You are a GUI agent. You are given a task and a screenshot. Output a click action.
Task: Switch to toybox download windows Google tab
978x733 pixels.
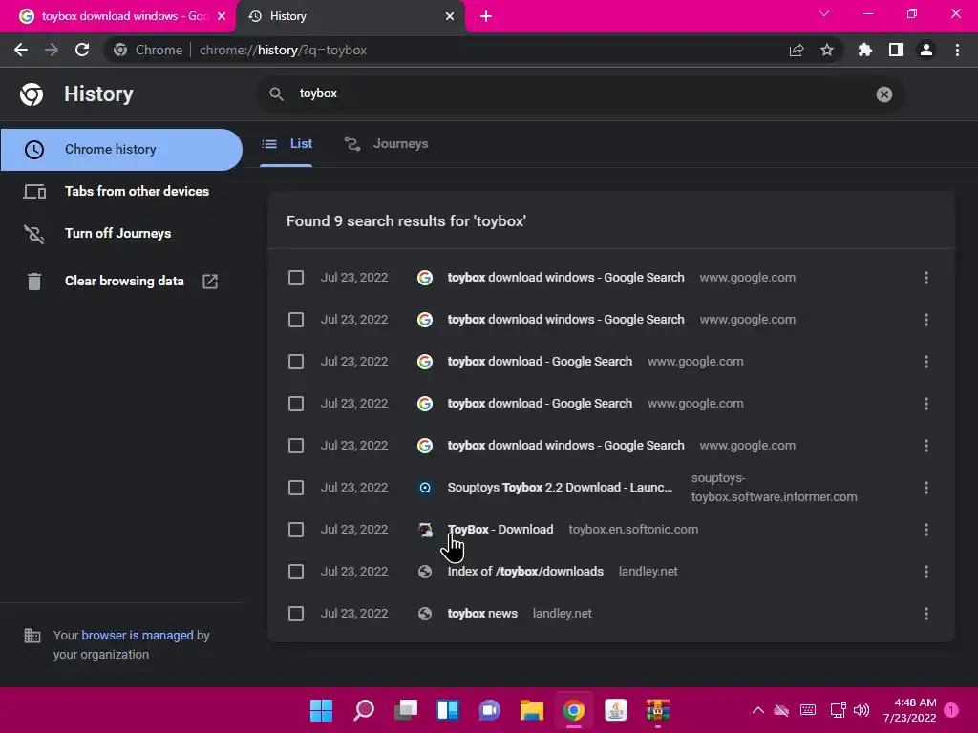point(117,16)
